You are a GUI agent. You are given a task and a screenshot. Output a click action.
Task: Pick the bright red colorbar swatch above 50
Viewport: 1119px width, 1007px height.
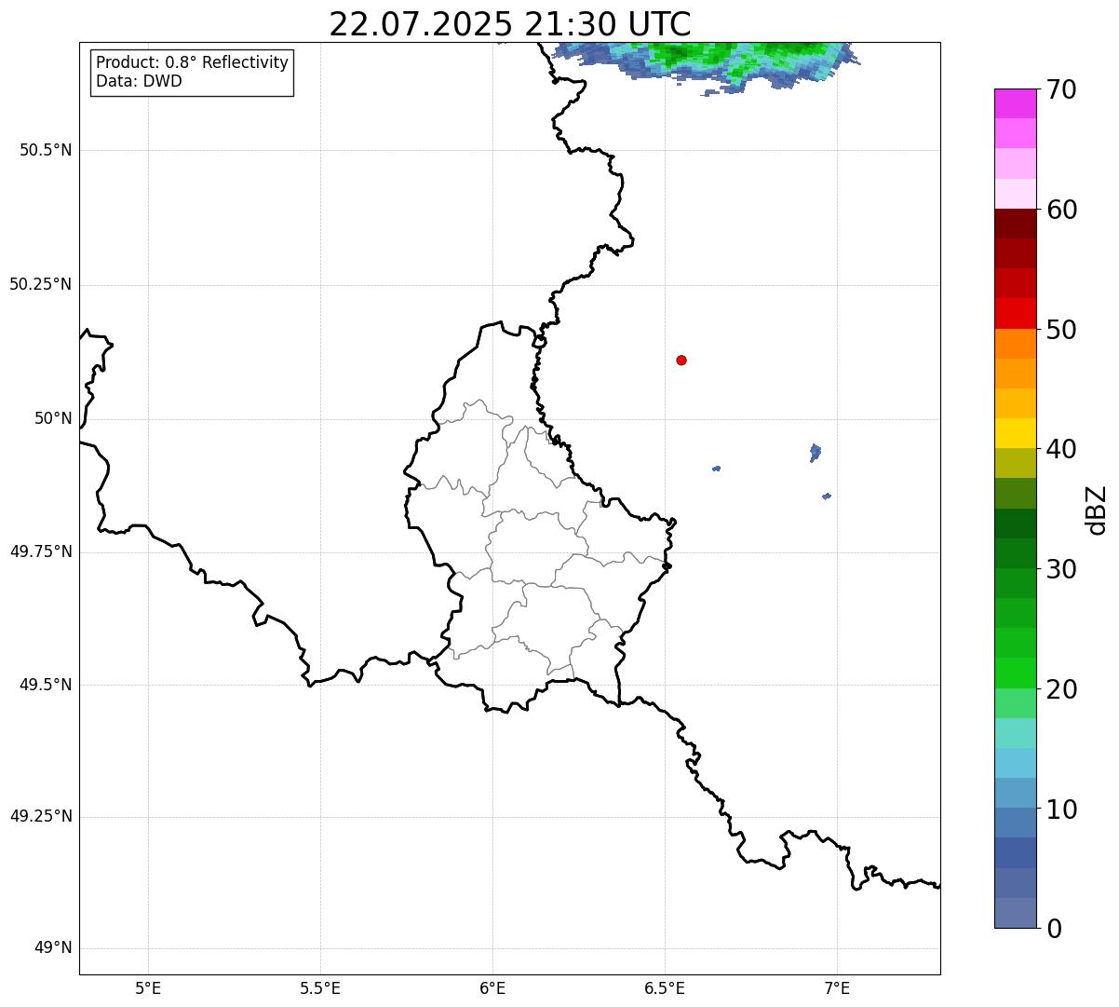click(x=1016, y=314)
